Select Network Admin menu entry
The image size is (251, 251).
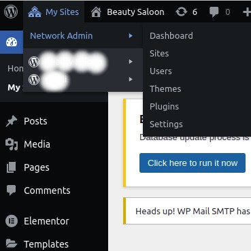tap(61, 36)
